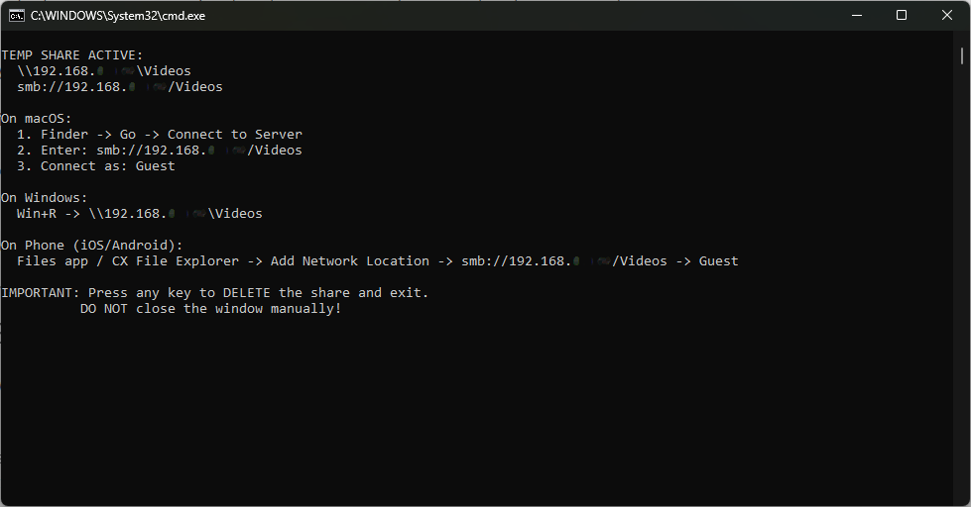Click the Win+R instruction line
Screen dimensions: 971x507
(140, 214)
